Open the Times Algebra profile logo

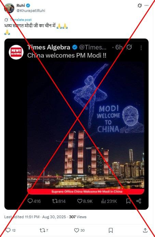pos(16,52)
